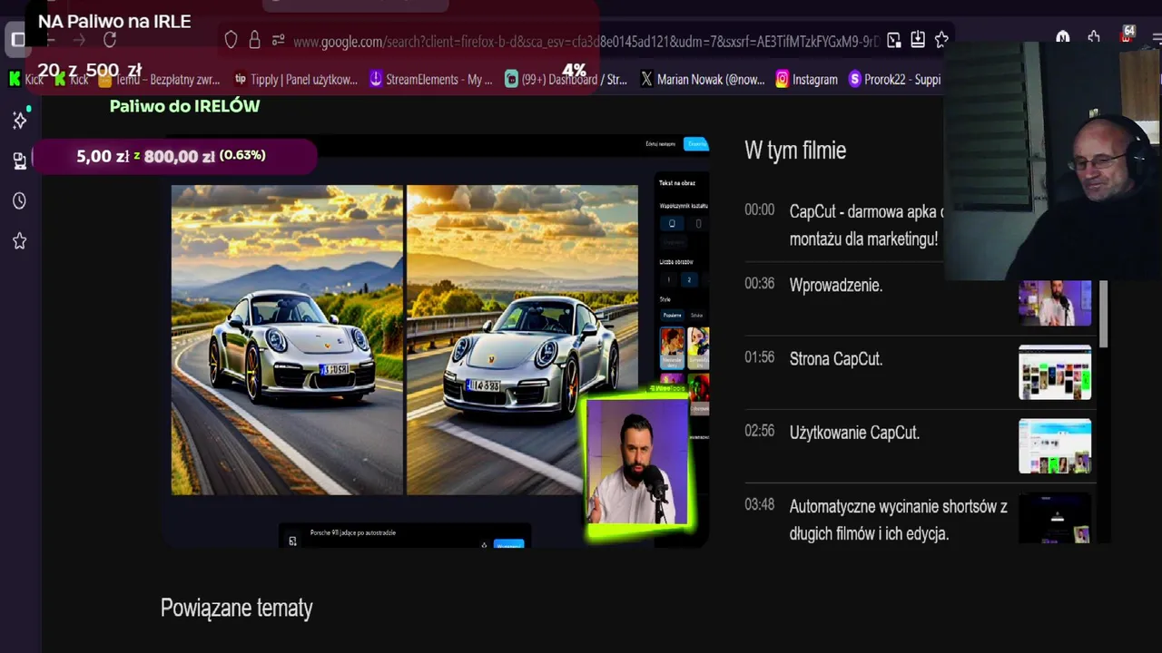The image size is (1162, 653).
Task: Click the 'Paliwo do IRELÓW' overlay text
Action: [185, 106]
